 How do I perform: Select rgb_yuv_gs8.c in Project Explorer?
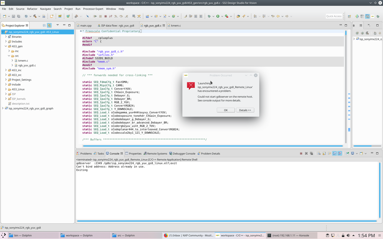pos(27,65)
